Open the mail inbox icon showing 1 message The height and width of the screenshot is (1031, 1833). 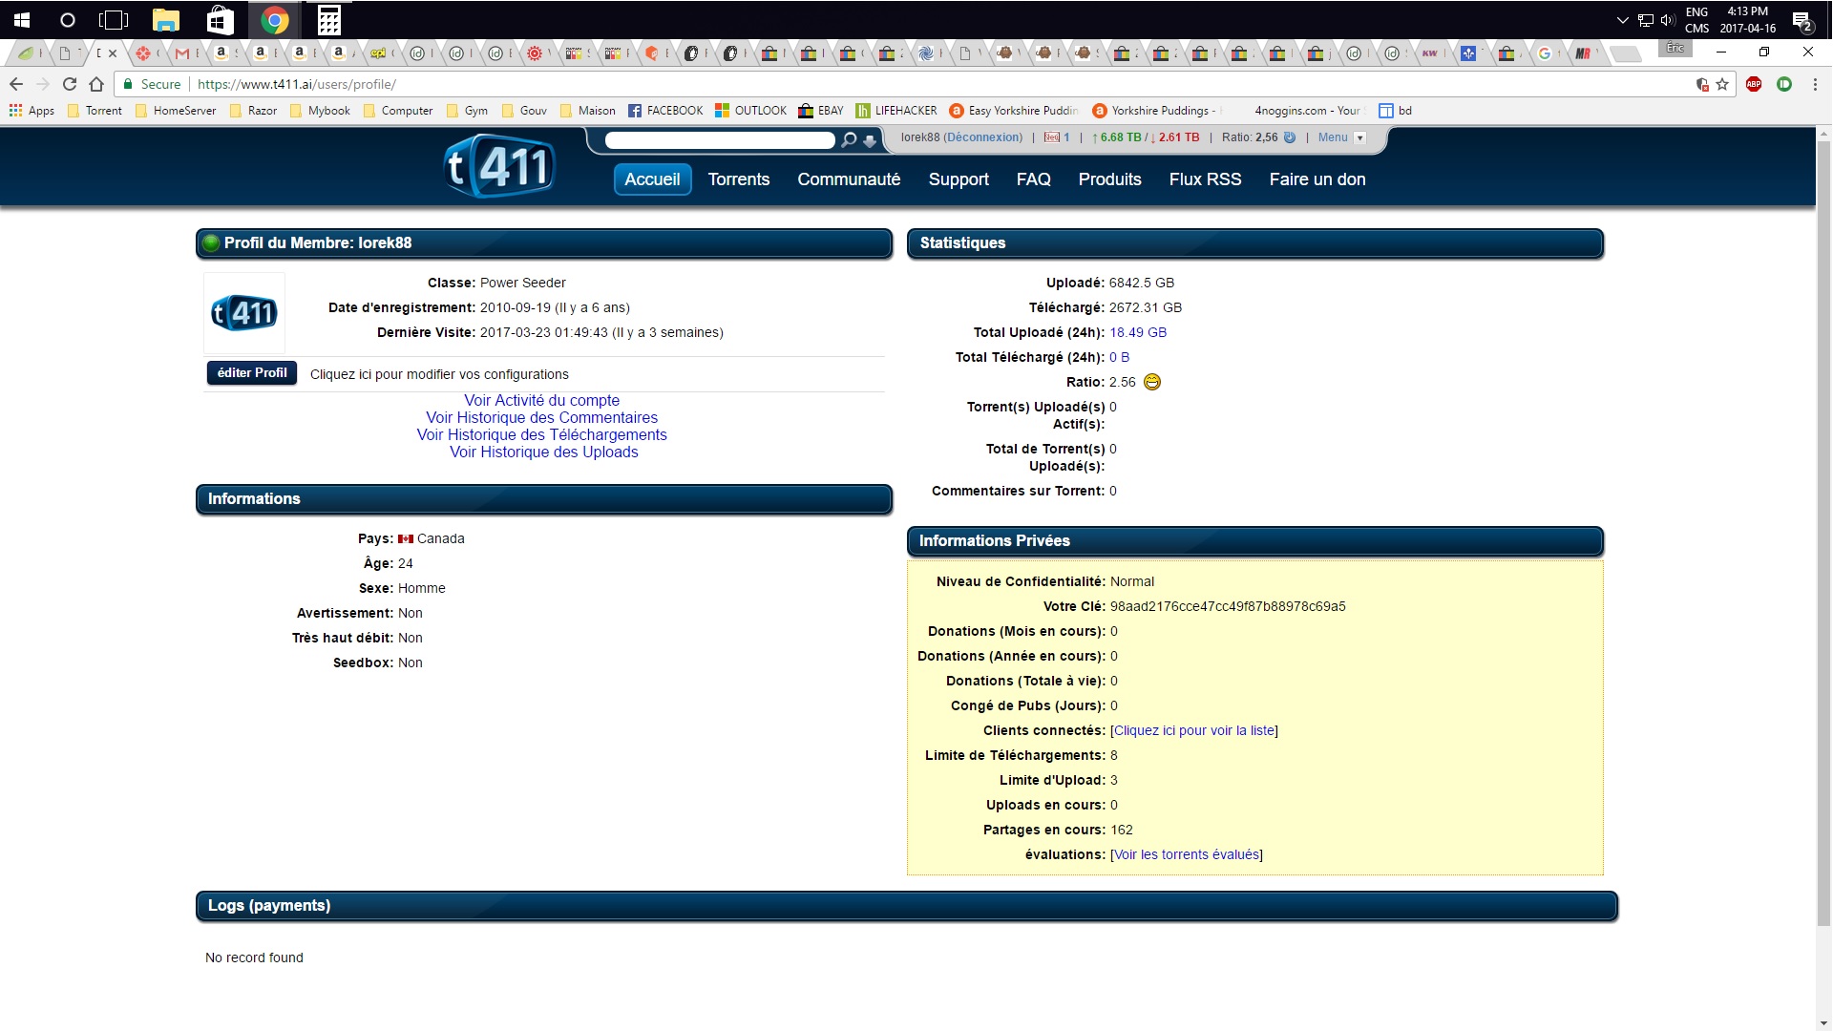pyautogui.click(x=1052, y=137)
